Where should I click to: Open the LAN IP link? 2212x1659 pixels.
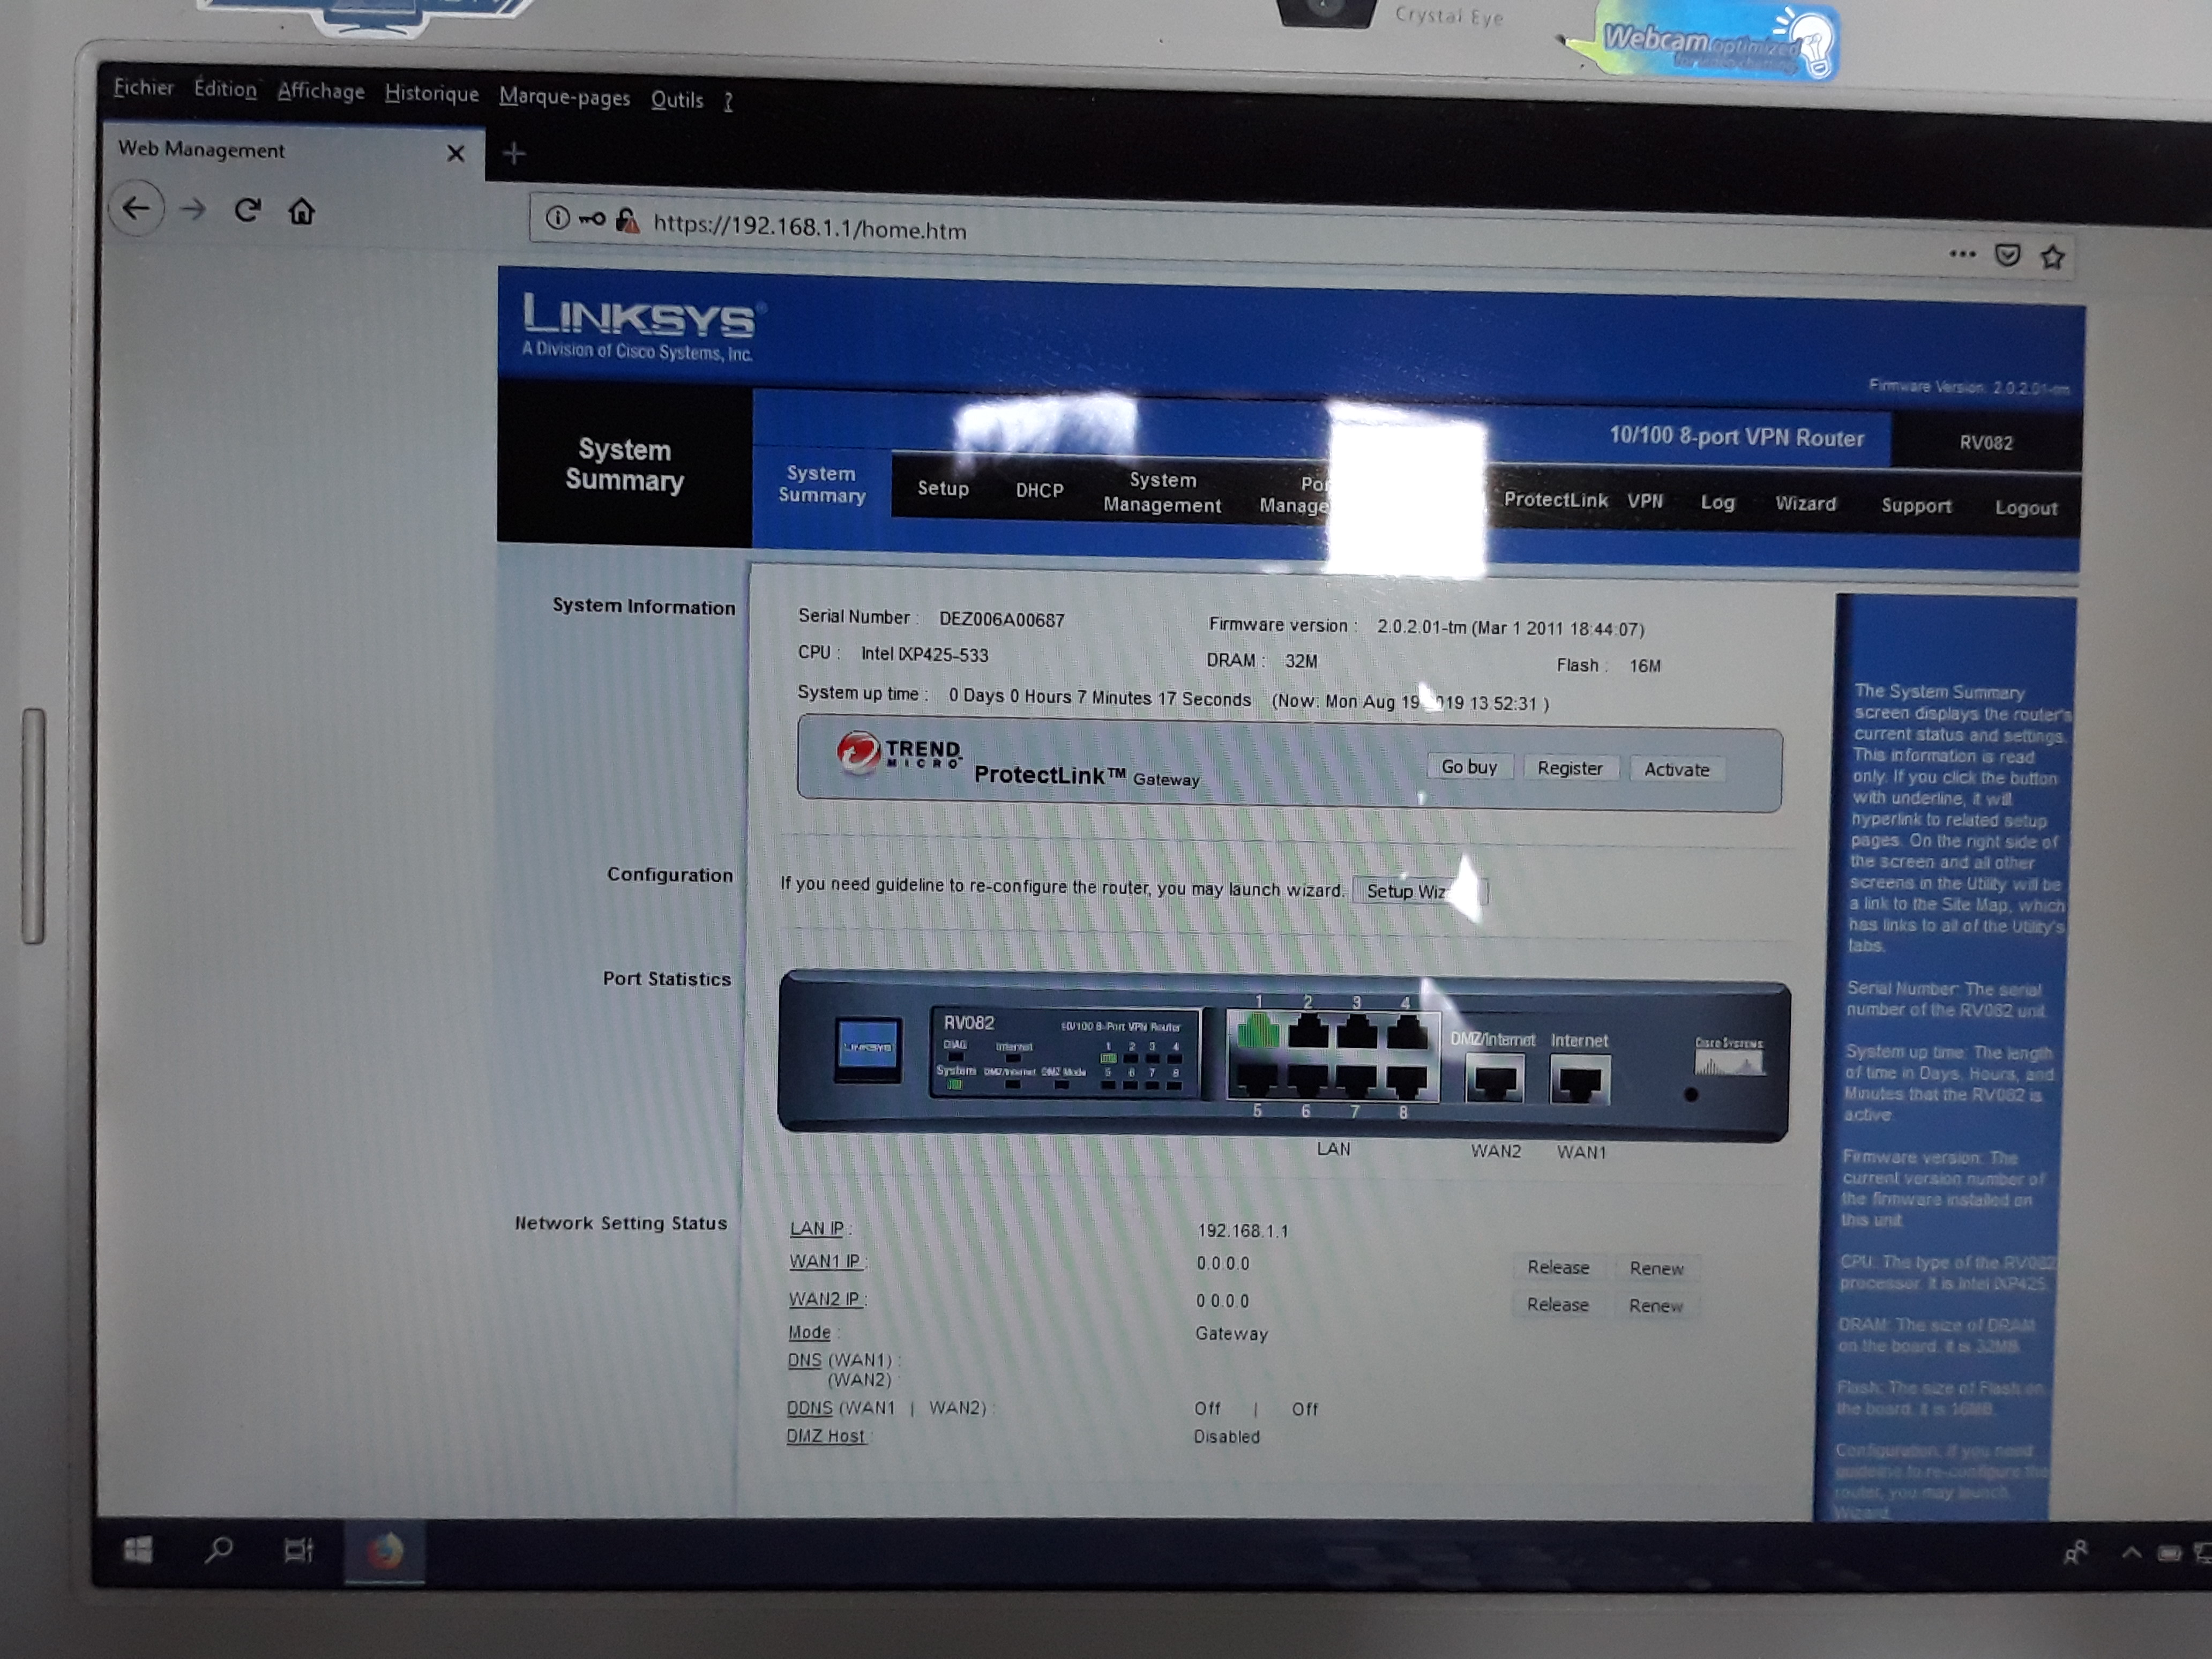pos(817,1228)
